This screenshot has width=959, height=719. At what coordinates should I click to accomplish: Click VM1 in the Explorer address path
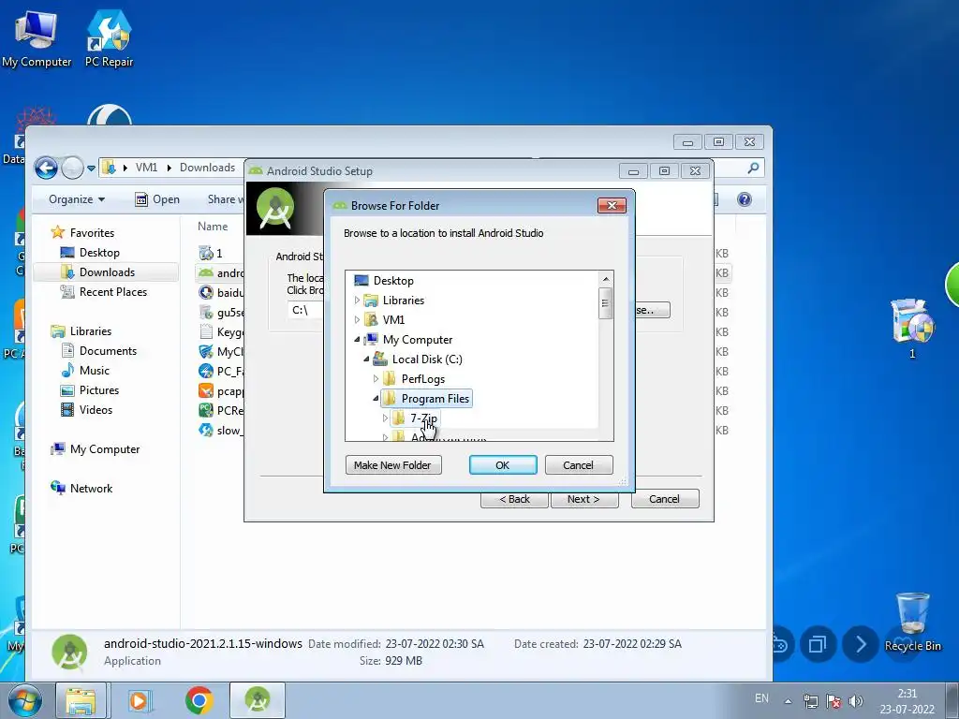[x=147, y=168]
